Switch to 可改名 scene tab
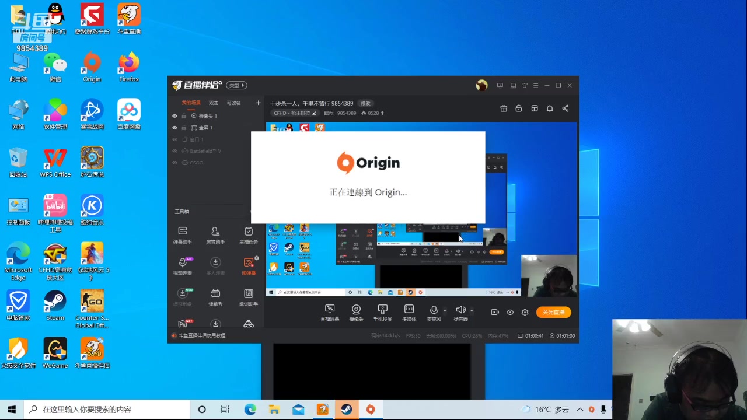Viewport: 747px width, 420px height. click(234, 103)
